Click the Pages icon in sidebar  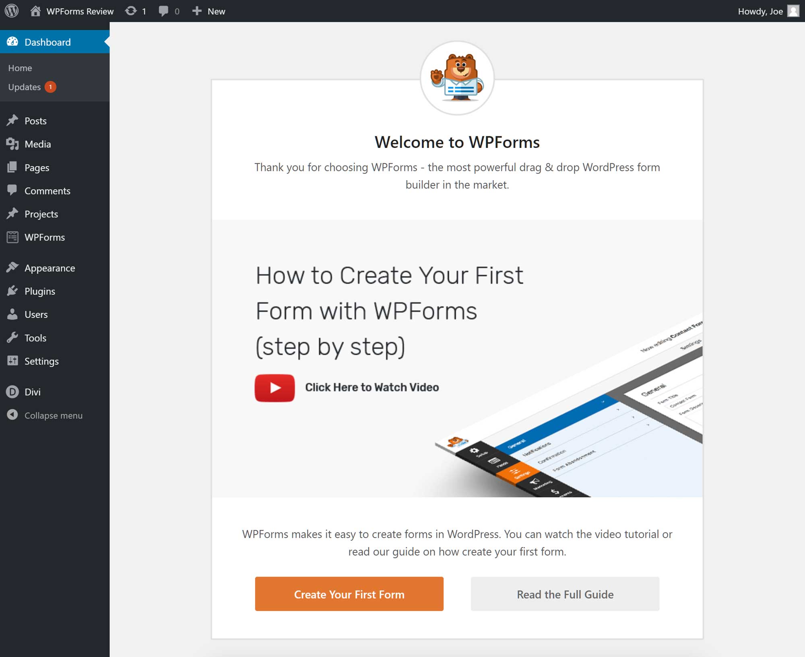point(12,167)
